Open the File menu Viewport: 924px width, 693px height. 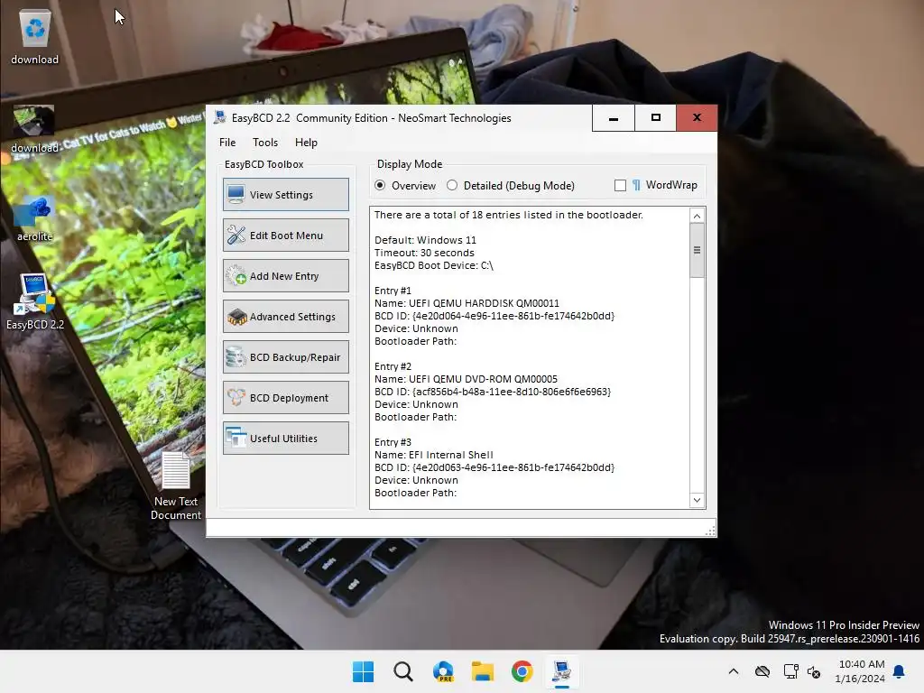click(x=227, y=142)
